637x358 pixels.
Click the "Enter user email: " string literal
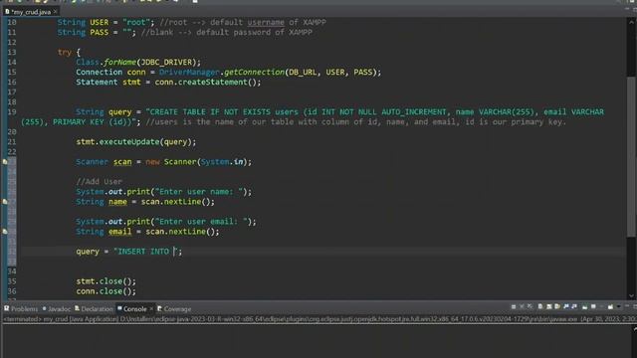(x=201, y=221)
